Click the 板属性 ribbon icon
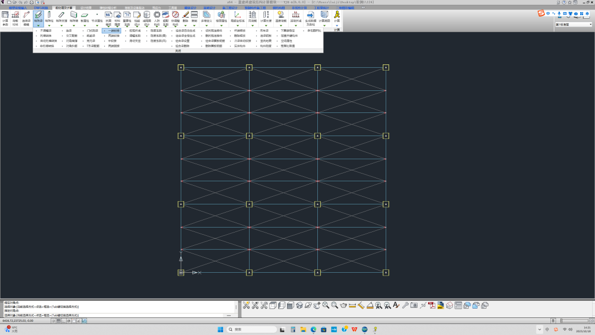 [x=85, y=17]
